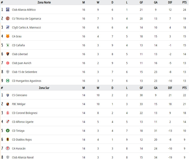This screenshot has height=159, width=189.
Task: Select the Zona Norte table header
Action: [44, 2]
